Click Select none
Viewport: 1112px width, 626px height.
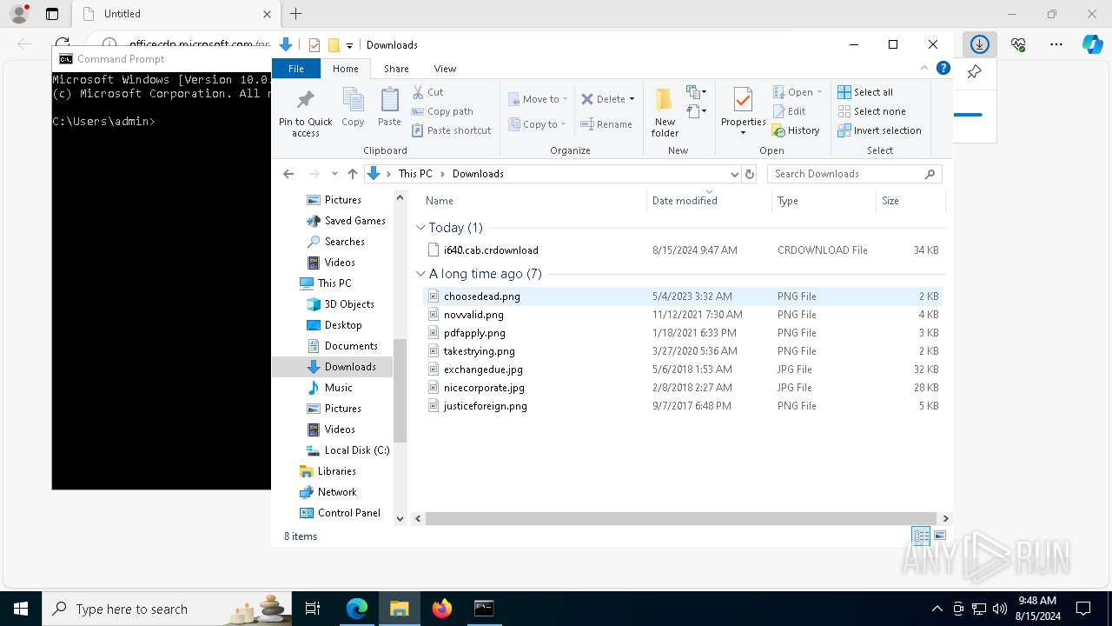pyautogui.click(x=871, y=111)
